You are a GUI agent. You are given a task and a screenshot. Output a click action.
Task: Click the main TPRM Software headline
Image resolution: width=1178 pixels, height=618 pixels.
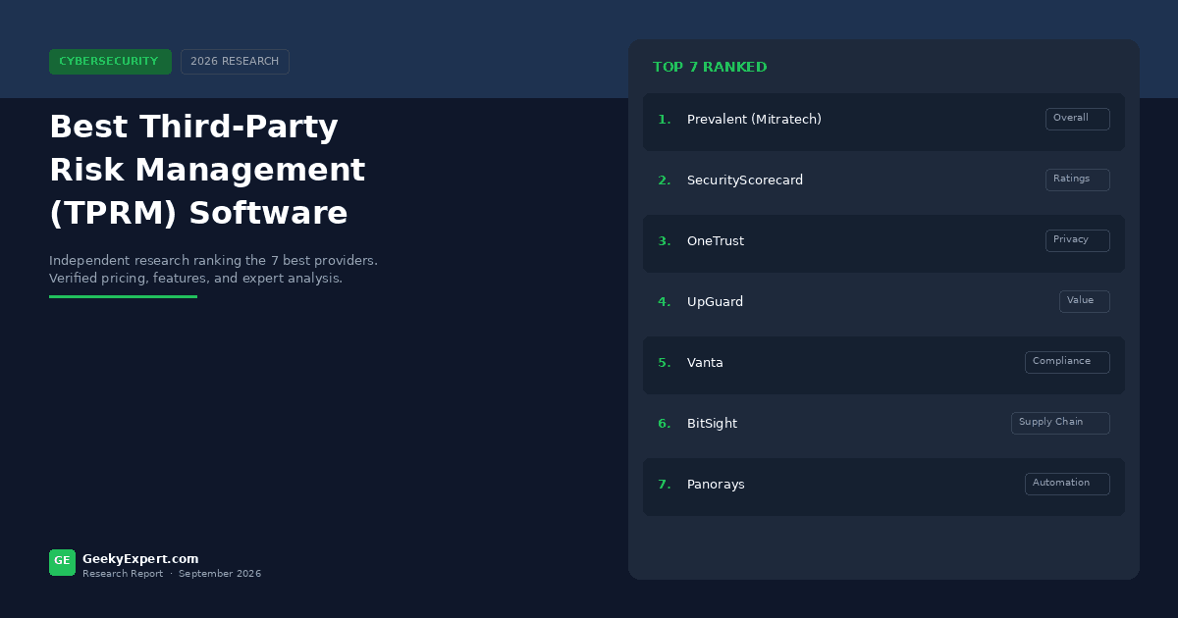pyautogui.click(x=207, y=170)
